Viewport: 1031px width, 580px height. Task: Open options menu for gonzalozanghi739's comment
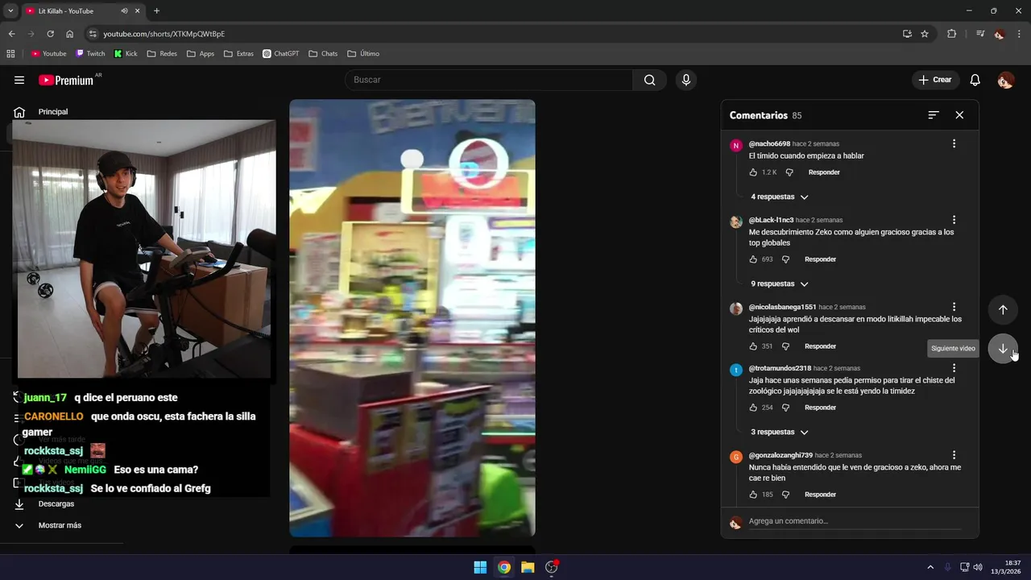[954, 455]
